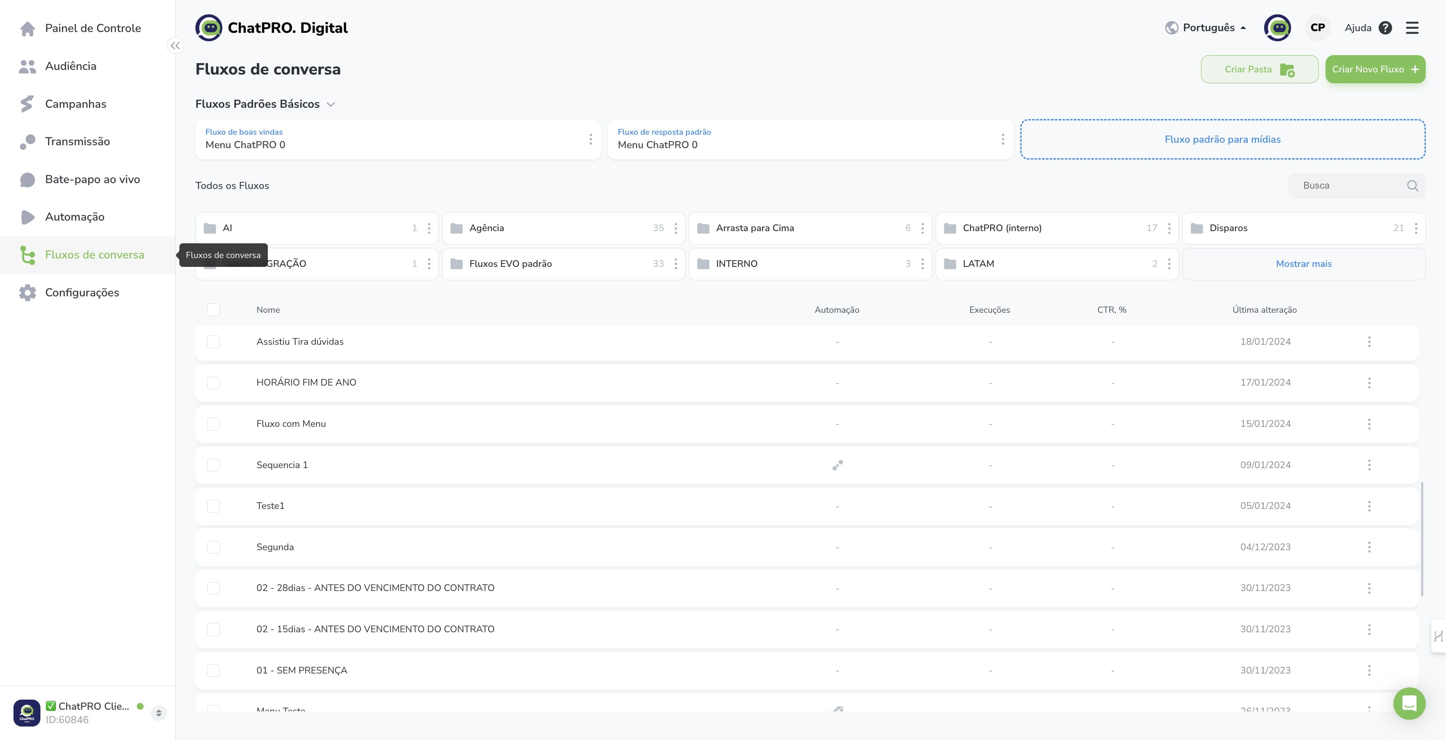Open options for Segunda row
This screenshot has height=740, width=1446.
click(1369, 547)
